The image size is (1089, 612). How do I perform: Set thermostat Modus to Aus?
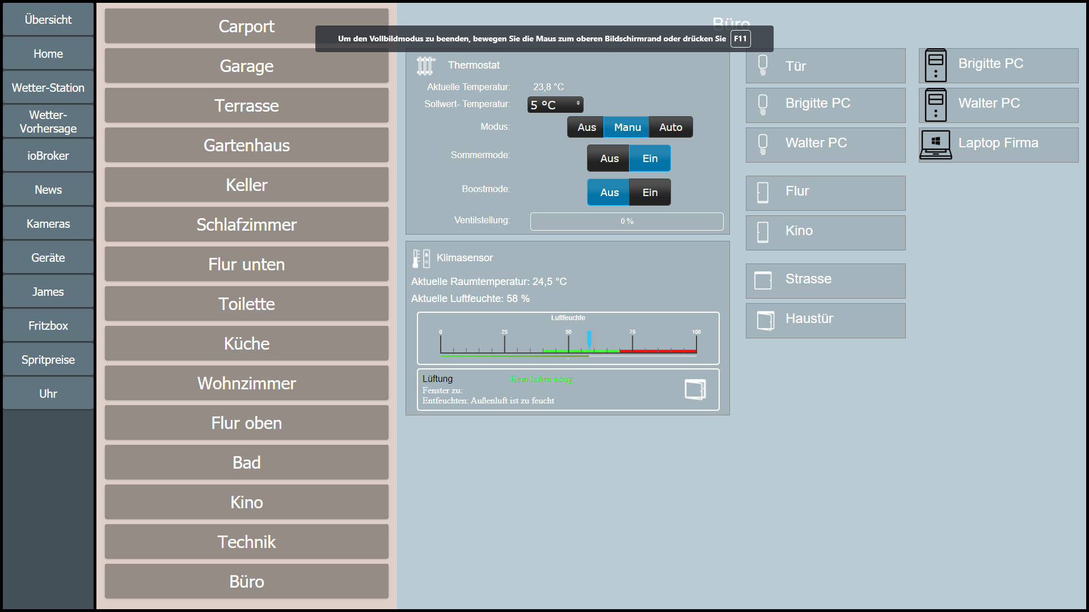point(586,127)
